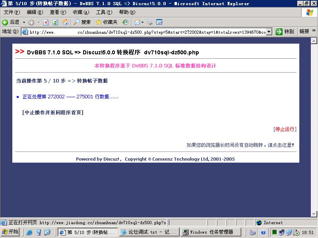This screenshot has width=318, height=238.
Task: Click the pink 本转换程序基于 DvBBS notice text
Action: (x=155, y=65)
